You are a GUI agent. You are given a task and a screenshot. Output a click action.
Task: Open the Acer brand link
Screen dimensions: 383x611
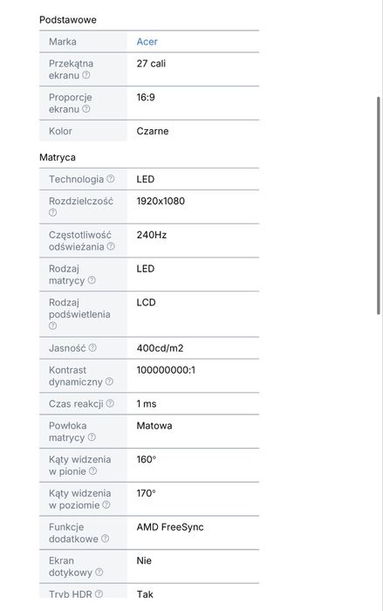point(147,42)
